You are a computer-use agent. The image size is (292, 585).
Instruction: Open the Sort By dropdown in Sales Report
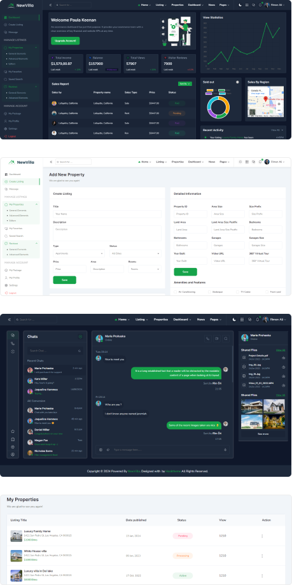[x=185, y=84]
